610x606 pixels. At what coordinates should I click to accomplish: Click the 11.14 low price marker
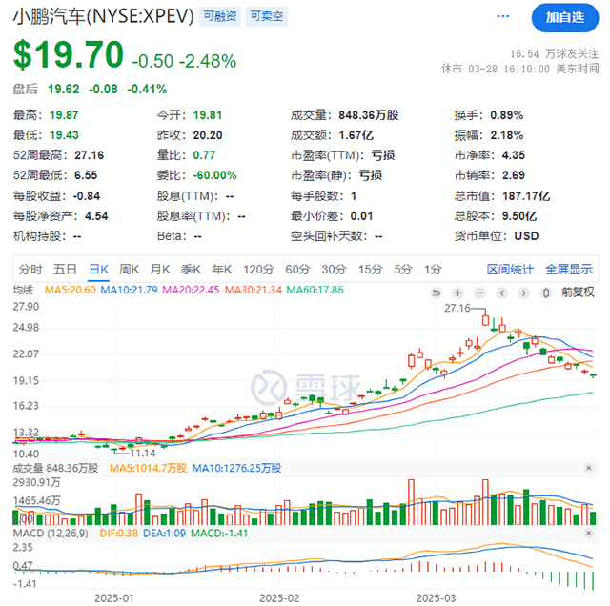pos(142,454)
